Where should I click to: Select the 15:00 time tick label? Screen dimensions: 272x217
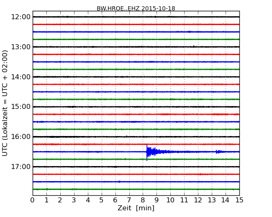tap(21, 106)
